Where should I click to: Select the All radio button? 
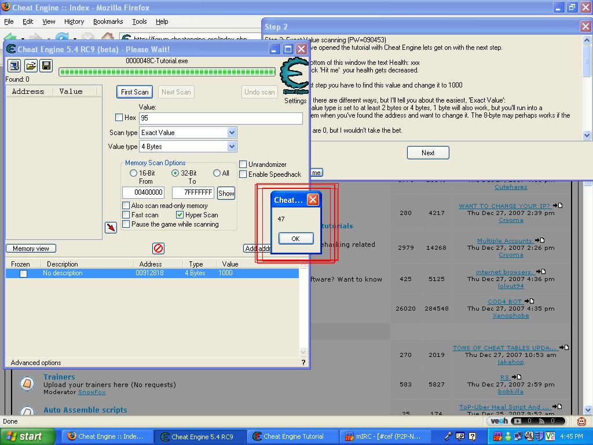click(217, 173)
